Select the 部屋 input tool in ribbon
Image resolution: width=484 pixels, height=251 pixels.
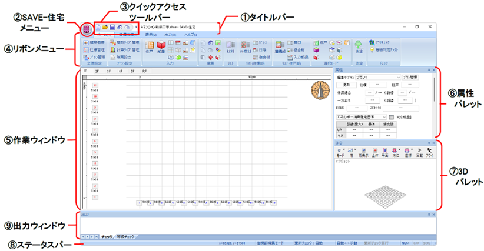[161, 49]
